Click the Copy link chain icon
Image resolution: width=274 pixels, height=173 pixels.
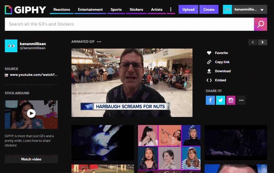point(209,62)
